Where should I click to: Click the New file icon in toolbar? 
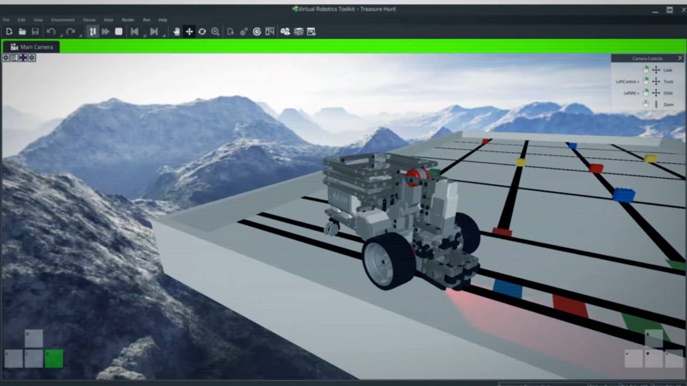pyautogui.click(x=9, y=32)
